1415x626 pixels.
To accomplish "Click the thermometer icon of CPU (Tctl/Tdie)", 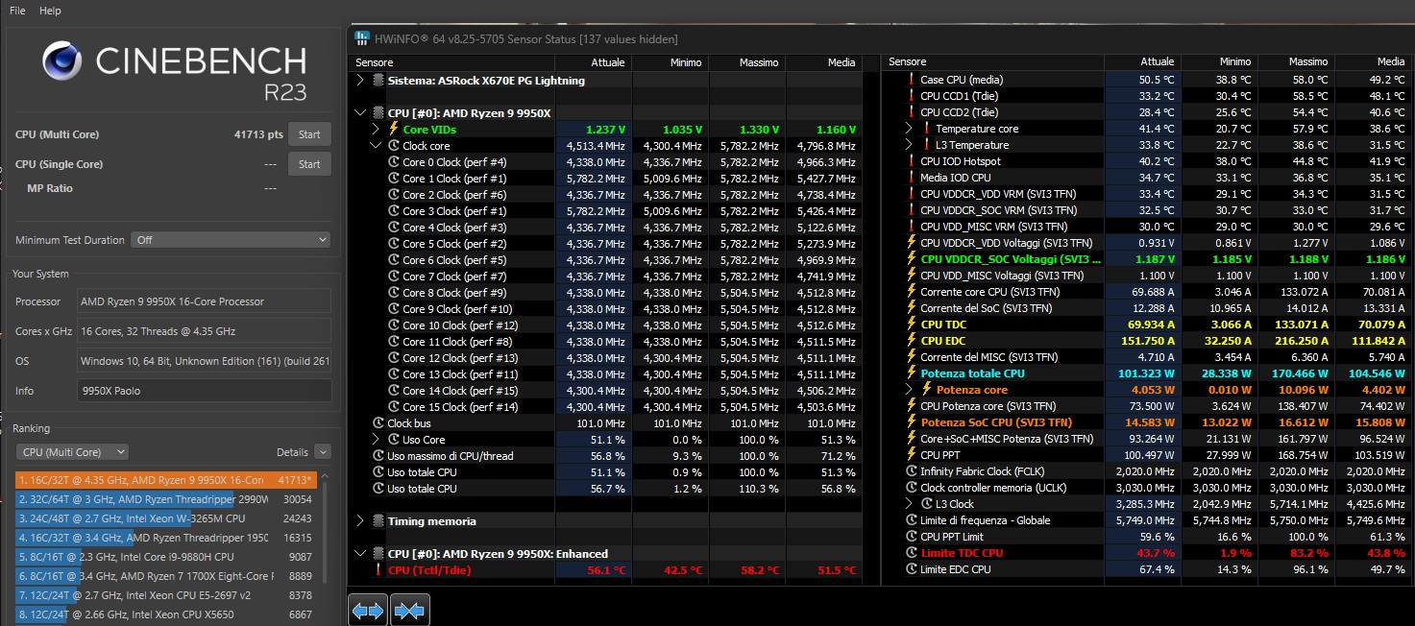I will click(378, 570).
